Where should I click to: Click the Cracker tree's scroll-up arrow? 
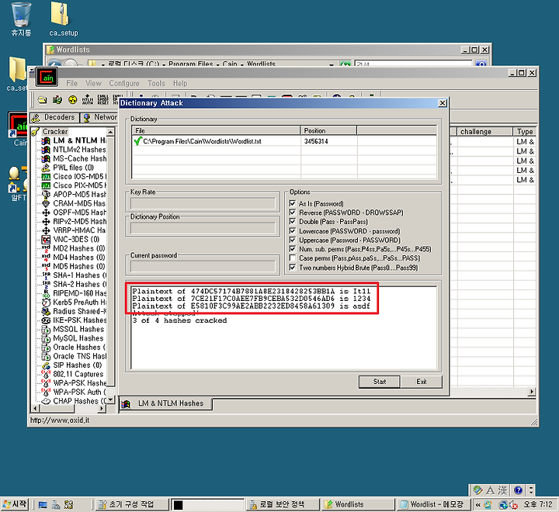111,132
